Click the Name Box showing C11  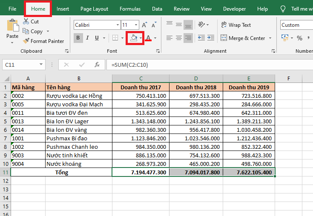click(x=20, y=65)
